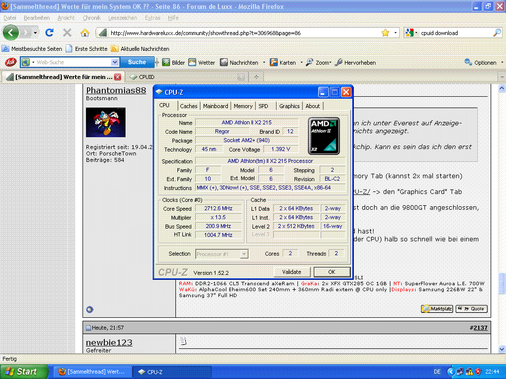Go to Firefox home page icon

(x=85, y=33)
